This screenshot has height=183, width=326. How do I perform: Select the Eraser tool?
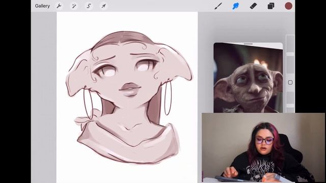coord(253,6)
